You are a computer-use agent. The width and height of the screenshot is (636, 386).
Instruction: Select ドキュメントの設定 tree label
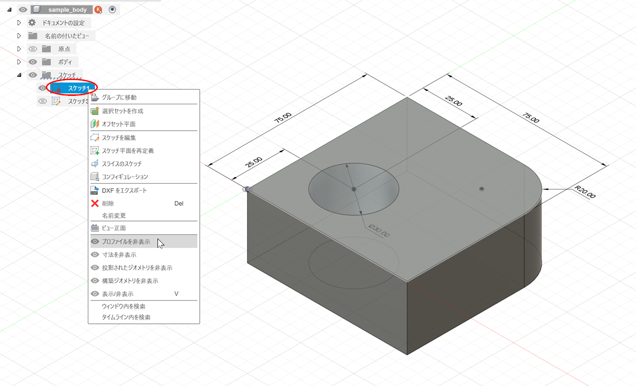point(64,23)
